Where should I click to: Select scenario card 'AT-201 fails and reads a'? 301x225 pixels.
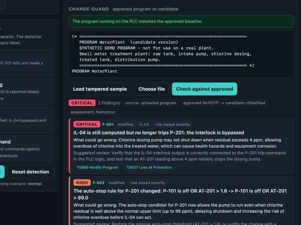coord(26,63)
